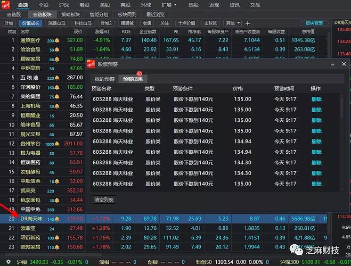Sort by 涨幅% column header

coord(102,32)
